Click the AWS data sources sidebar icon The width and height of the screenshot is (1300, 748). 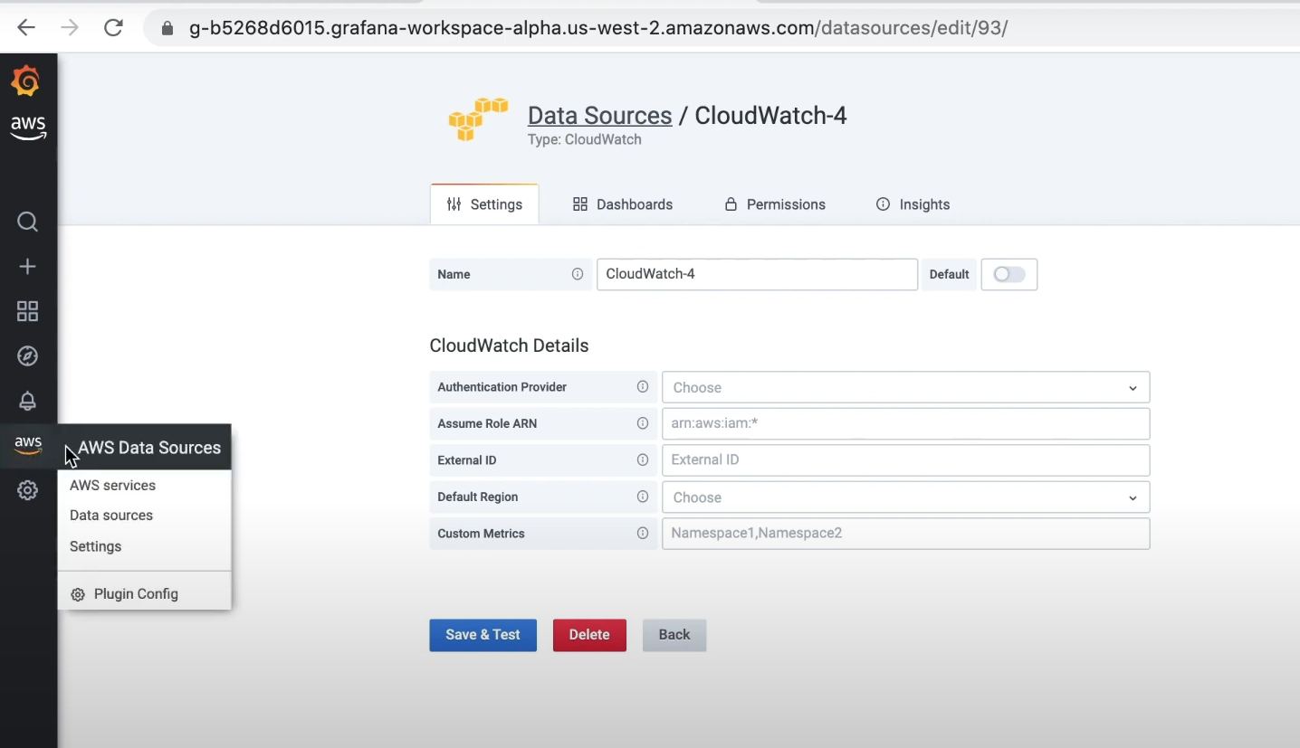pyautogui.click(x=28, y=446)
